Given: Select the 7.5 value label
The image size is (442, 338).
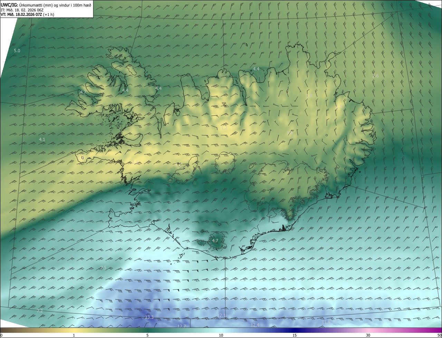Looking at the screenshot, I should [x=103, y=268].
